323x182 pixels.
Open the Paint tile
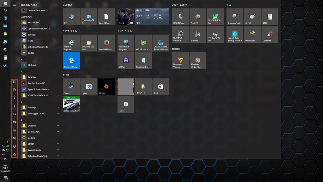tap(252, 17)
